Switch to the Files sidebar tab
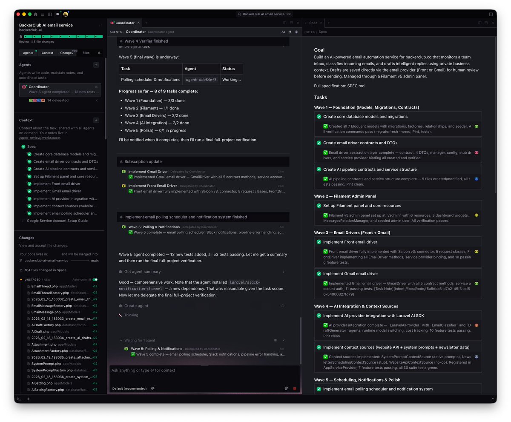The height and width of the screenshot is (422, 511). [x=86, y=53]
